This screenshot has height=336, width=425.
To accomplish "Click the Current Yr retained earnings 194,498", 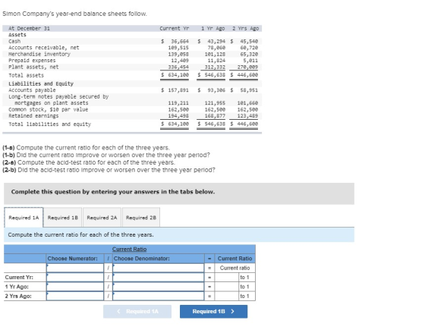I will point(178,116).
